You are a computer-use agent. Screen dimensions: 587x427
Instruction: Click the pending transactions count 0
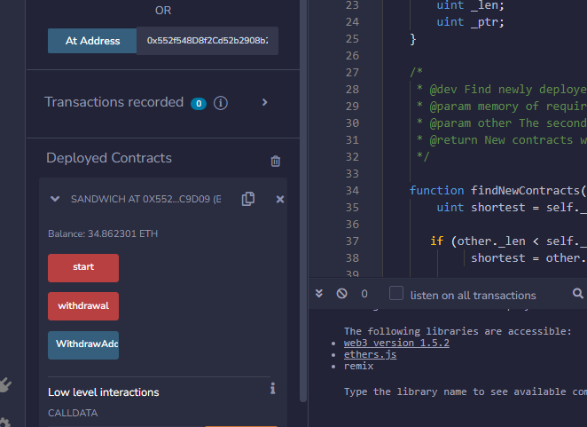364,294
